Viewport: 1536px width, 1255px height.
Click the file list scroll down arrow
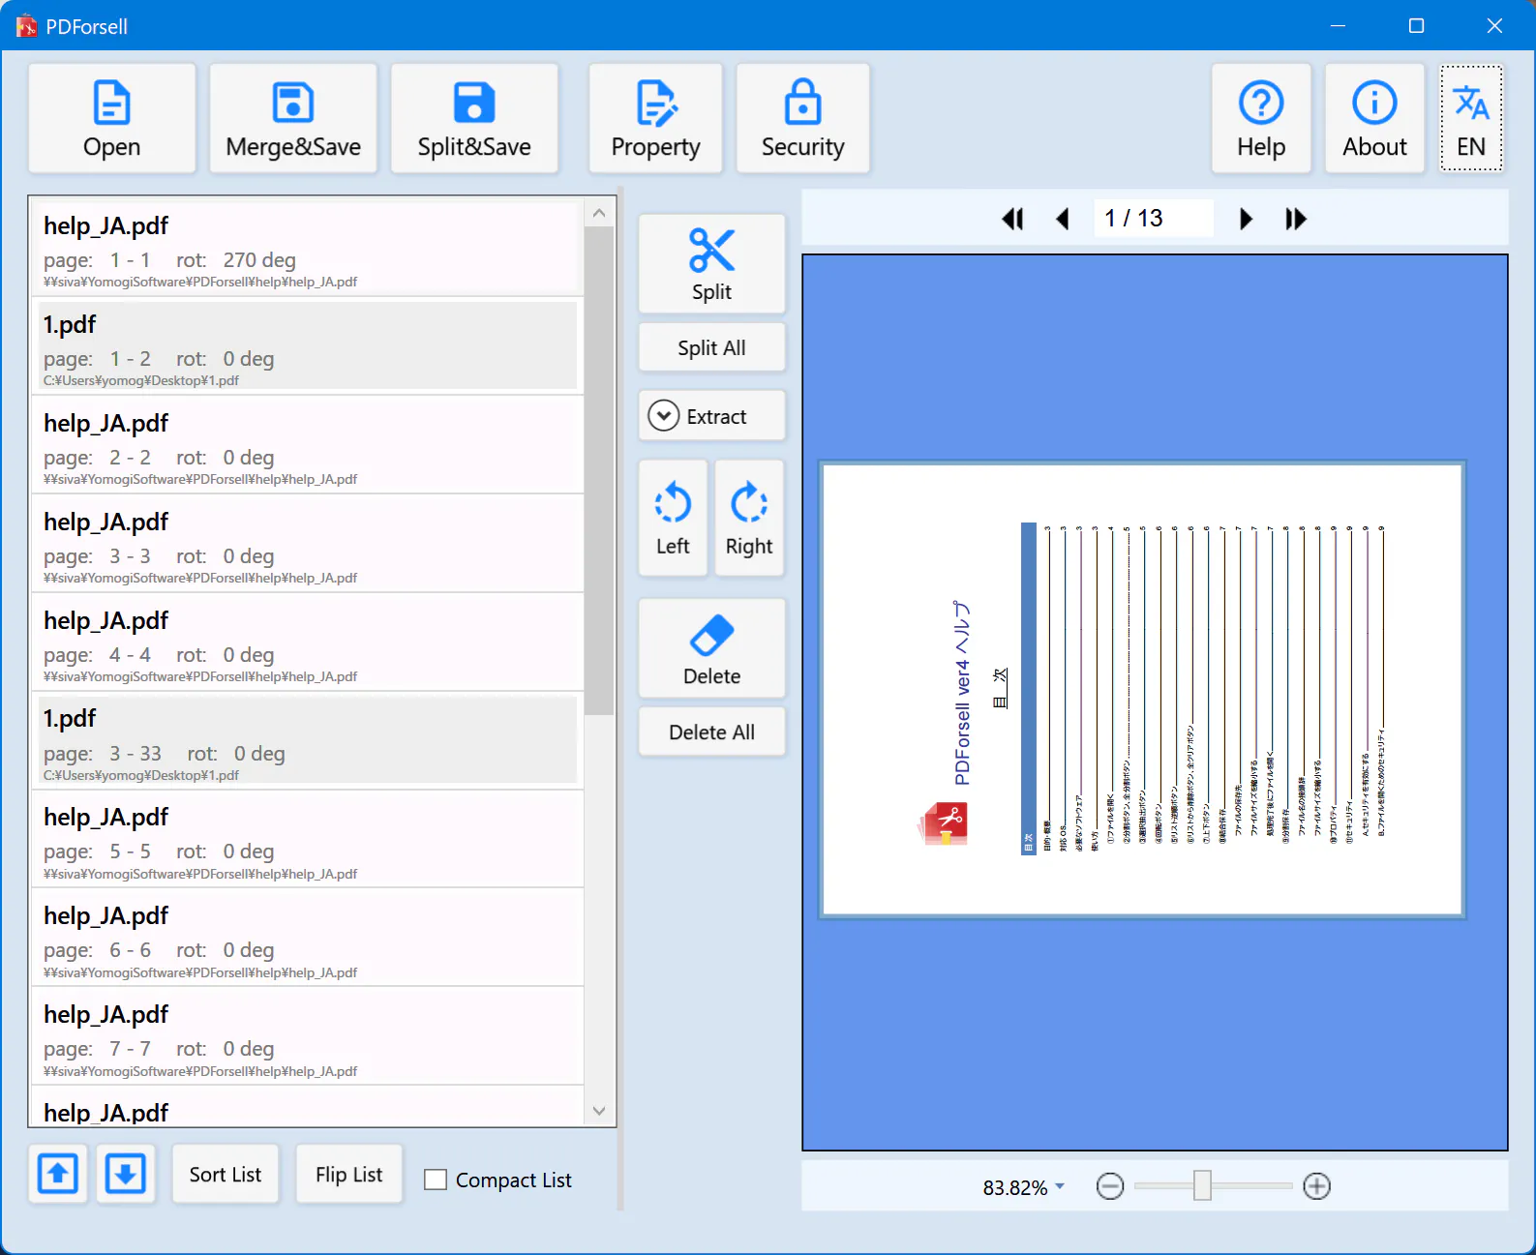[599, 1111]
